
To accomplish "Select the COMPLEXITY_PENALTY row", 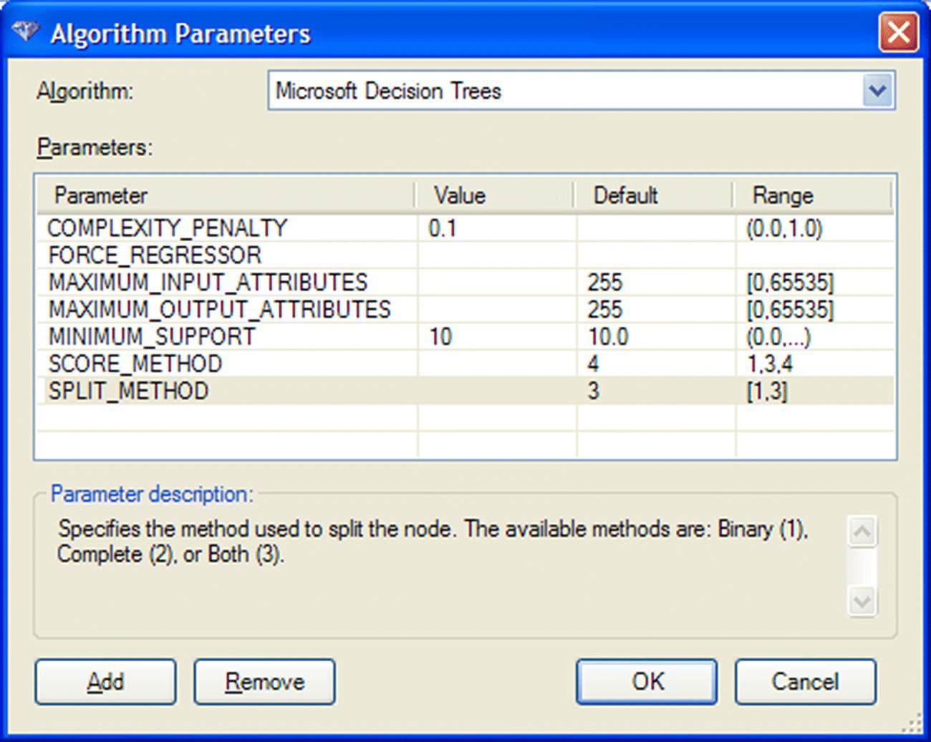I will (465, 228).
